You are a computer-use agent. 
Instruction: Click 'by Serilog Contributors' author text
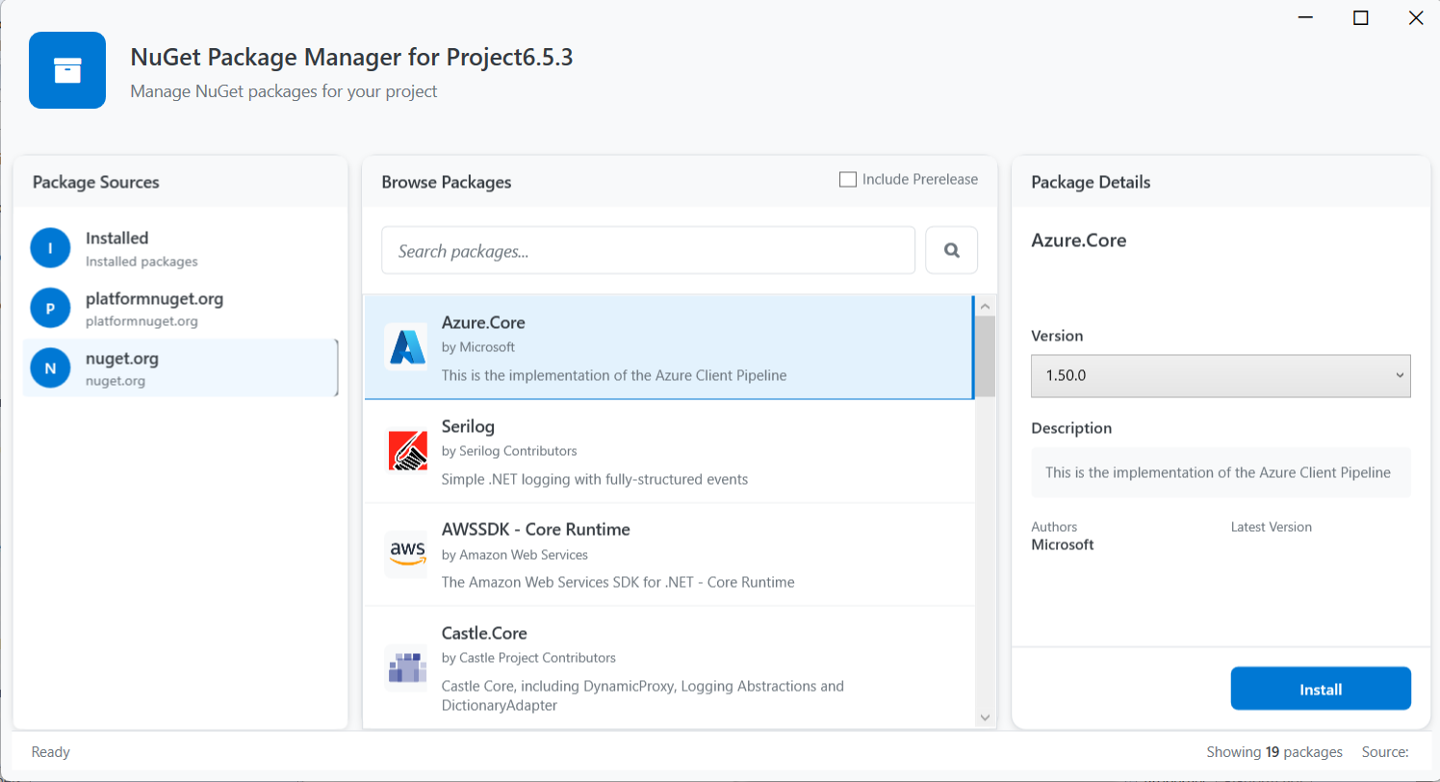[509, 451]
